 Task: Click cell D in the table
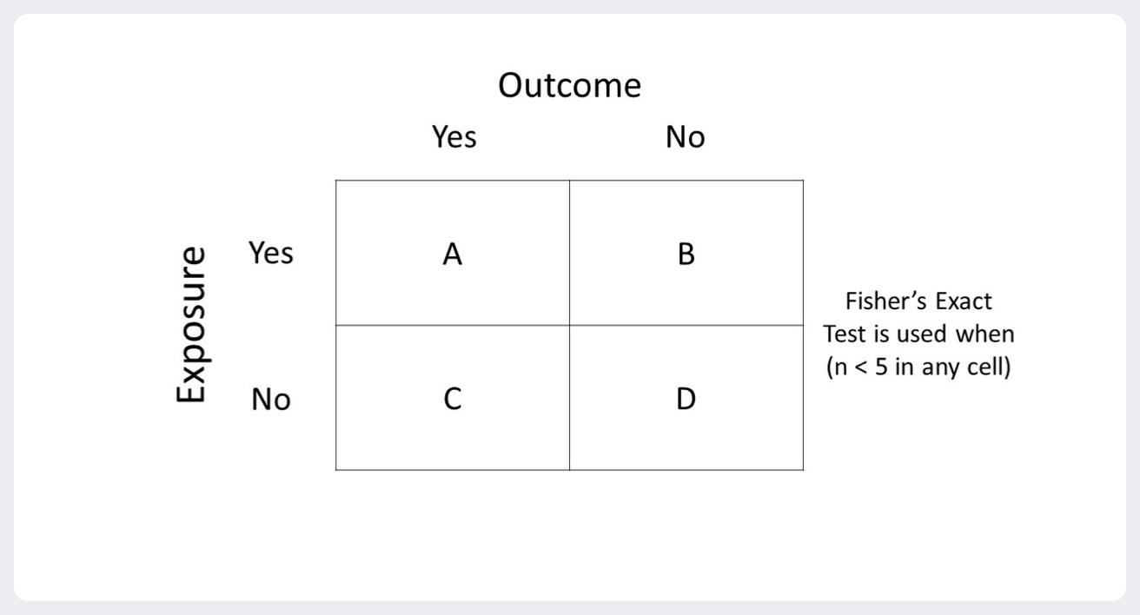click(686, 400)
